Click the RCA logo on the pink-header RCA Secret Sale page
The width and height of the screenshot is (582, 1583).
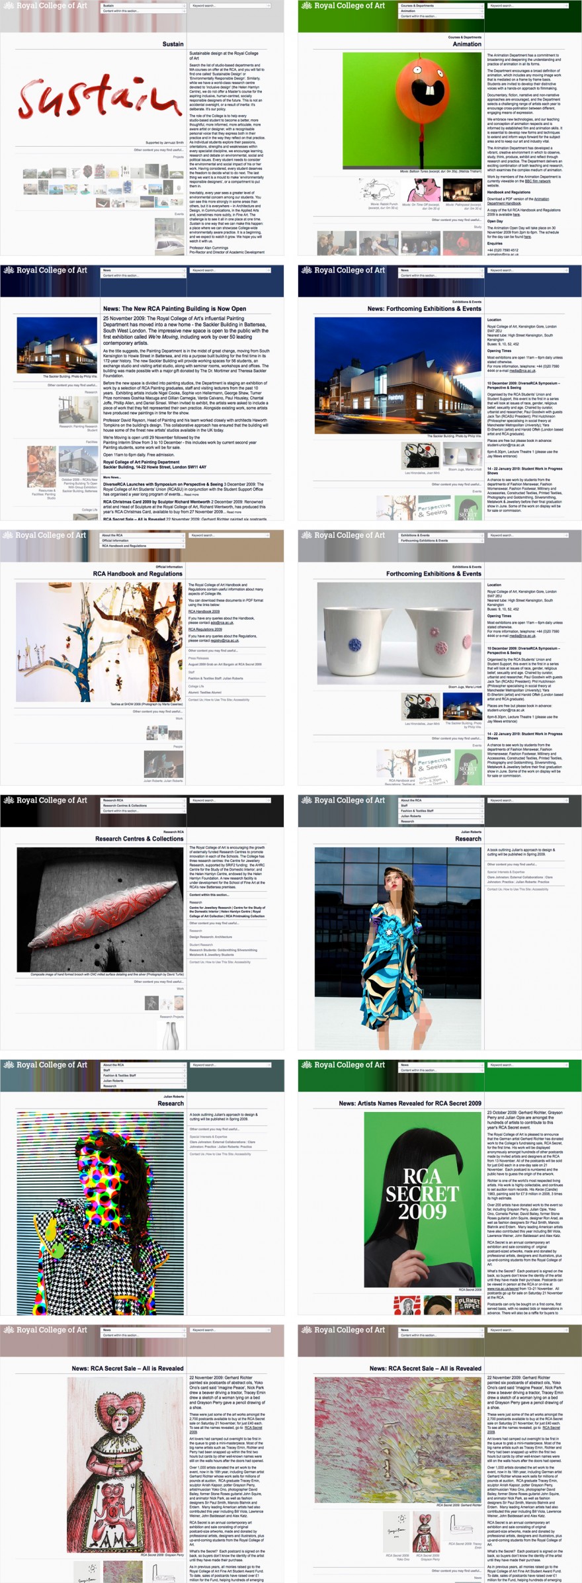[44, 1330]
